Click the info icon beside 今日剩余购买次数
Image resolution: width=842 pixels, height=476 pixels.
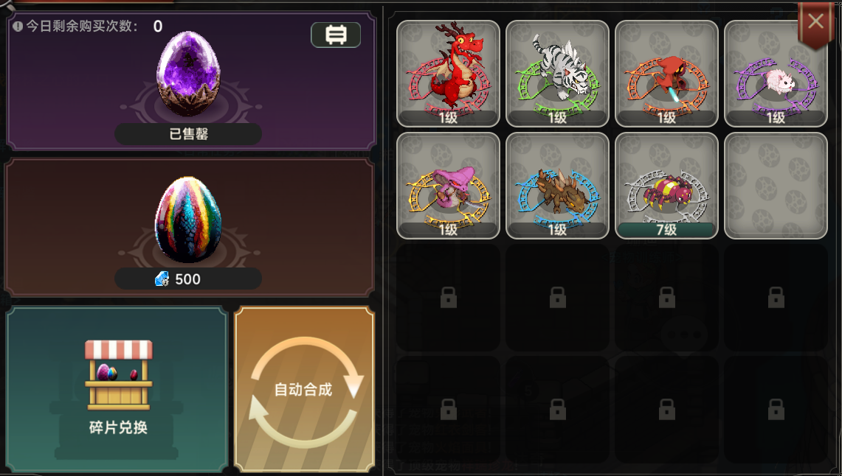(18, 27)
